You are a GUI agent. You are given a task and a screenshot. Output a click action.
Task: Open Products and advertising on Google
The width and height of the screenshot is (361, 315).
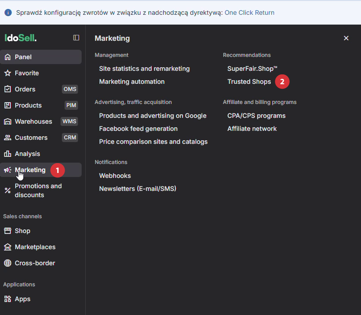click(152, 116)
